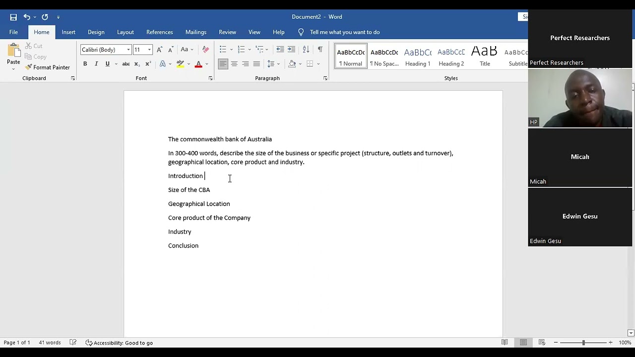Decrease font size with Shrink Font icon
The height and width of the screenshot is (357, 635).
[x=170, y=50]
